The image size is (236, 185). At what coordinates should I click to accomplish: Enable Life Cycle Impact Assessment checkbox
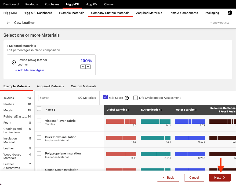136,98
